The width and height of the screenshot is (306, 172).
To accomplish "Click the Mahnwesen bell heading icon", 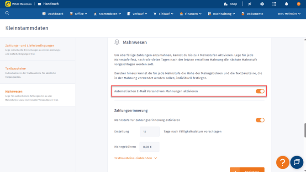I will (x=117, y=42).
